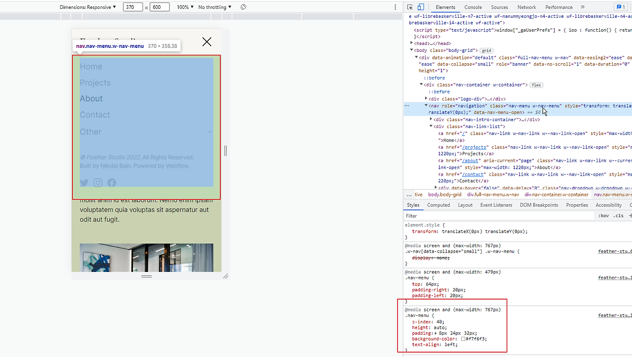Screen dimensions: 632x357
Task: Toggle the .cls class editor
Action: pos(619,216)
